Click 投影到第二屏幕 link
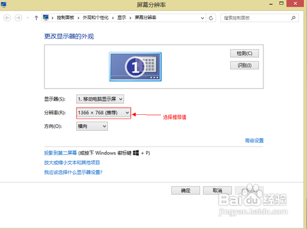Viewport: 307px width, 229px height. point(60,153)
